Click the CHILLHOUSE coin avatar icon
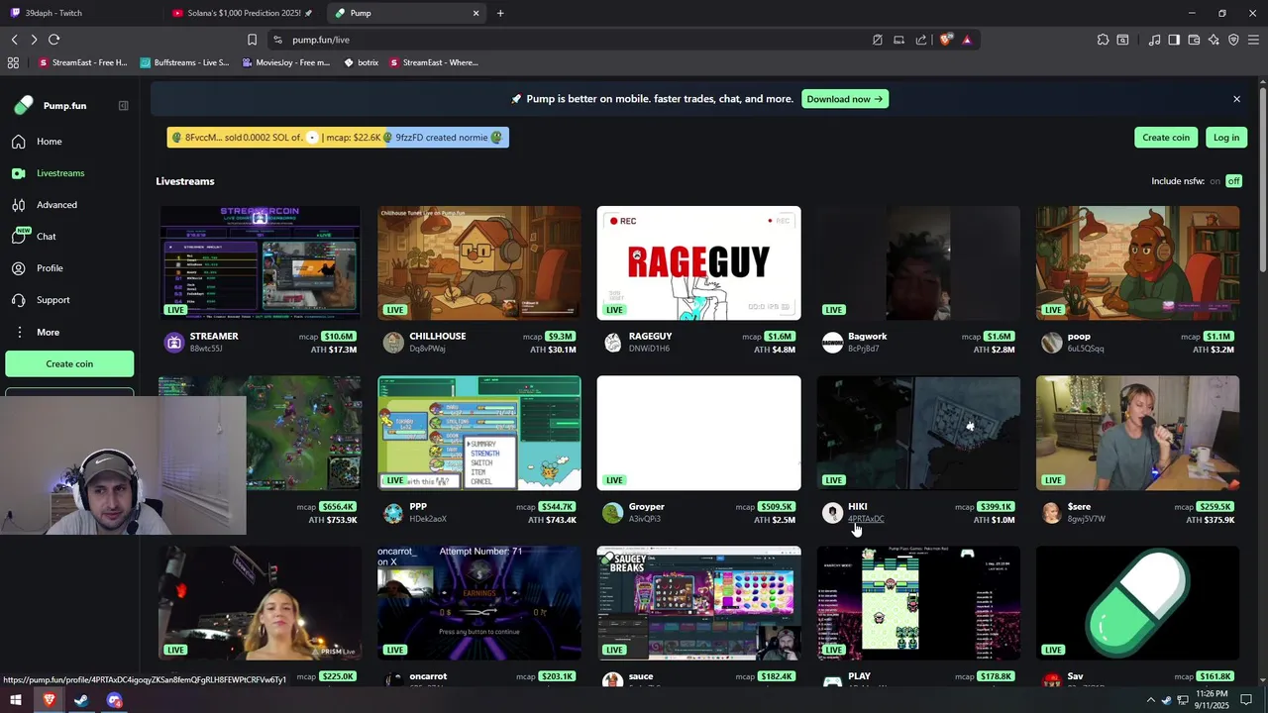 393,343
